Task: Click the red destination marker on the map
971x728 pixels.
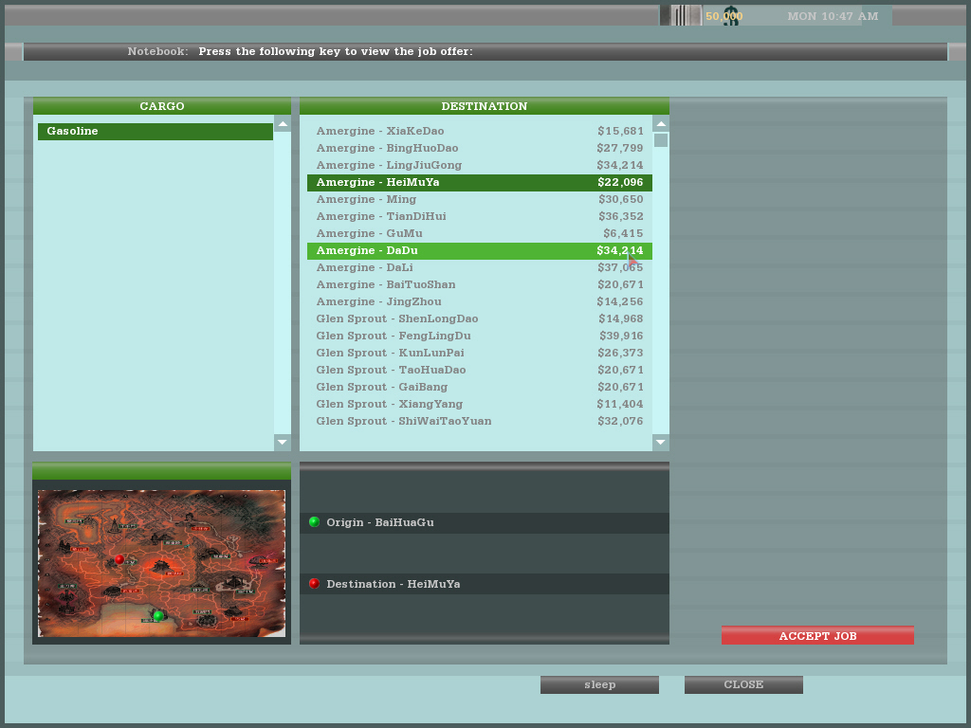Action: [x=119, y=560]
